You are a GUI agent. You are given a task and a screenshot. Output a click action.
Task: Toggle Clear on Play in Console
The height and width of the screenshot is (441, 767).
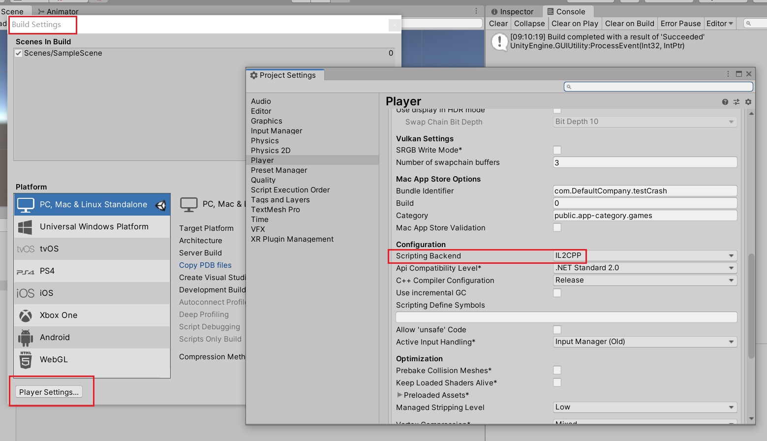(575, 24)
